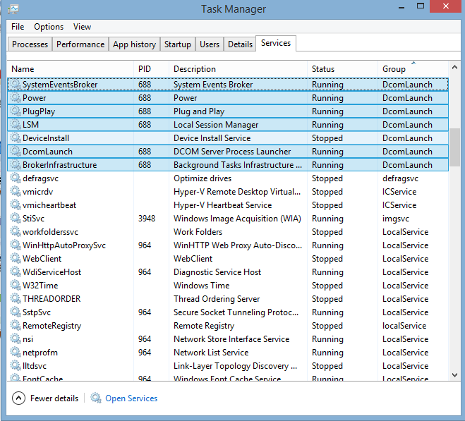The height and width of the screenshot is (421, 465).
Task: Select the Diagnostic Service Host description
Action: (217, 272)
